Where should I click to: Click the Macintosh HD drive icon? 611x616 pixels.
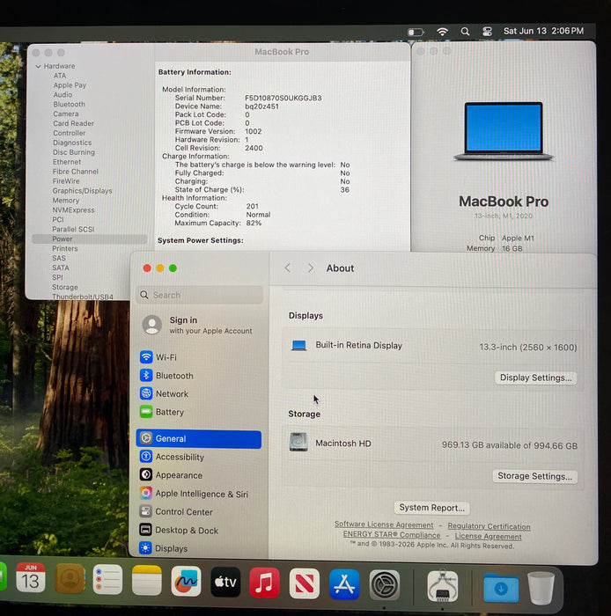(x=298, y=443)
